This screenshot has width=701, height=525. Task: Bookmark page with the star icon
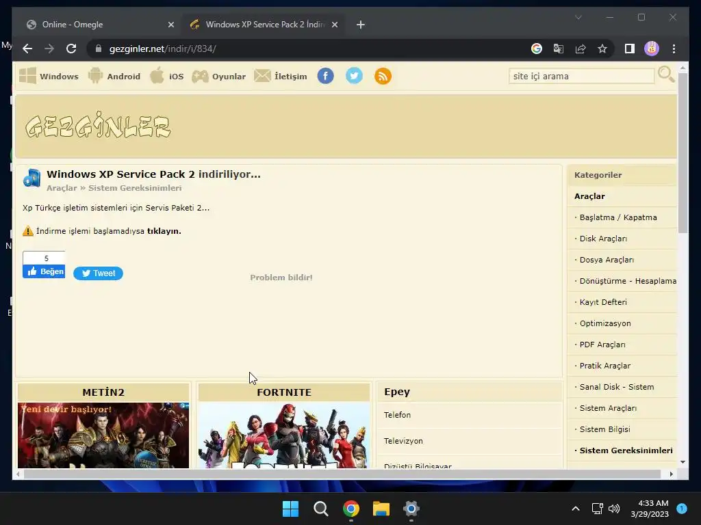click(x=602, y=49)
